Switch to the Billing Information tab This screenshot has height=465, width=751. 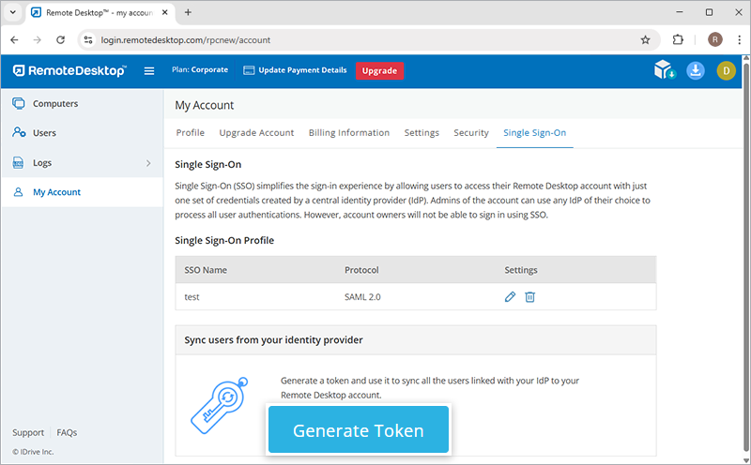[x=349, y=133]
